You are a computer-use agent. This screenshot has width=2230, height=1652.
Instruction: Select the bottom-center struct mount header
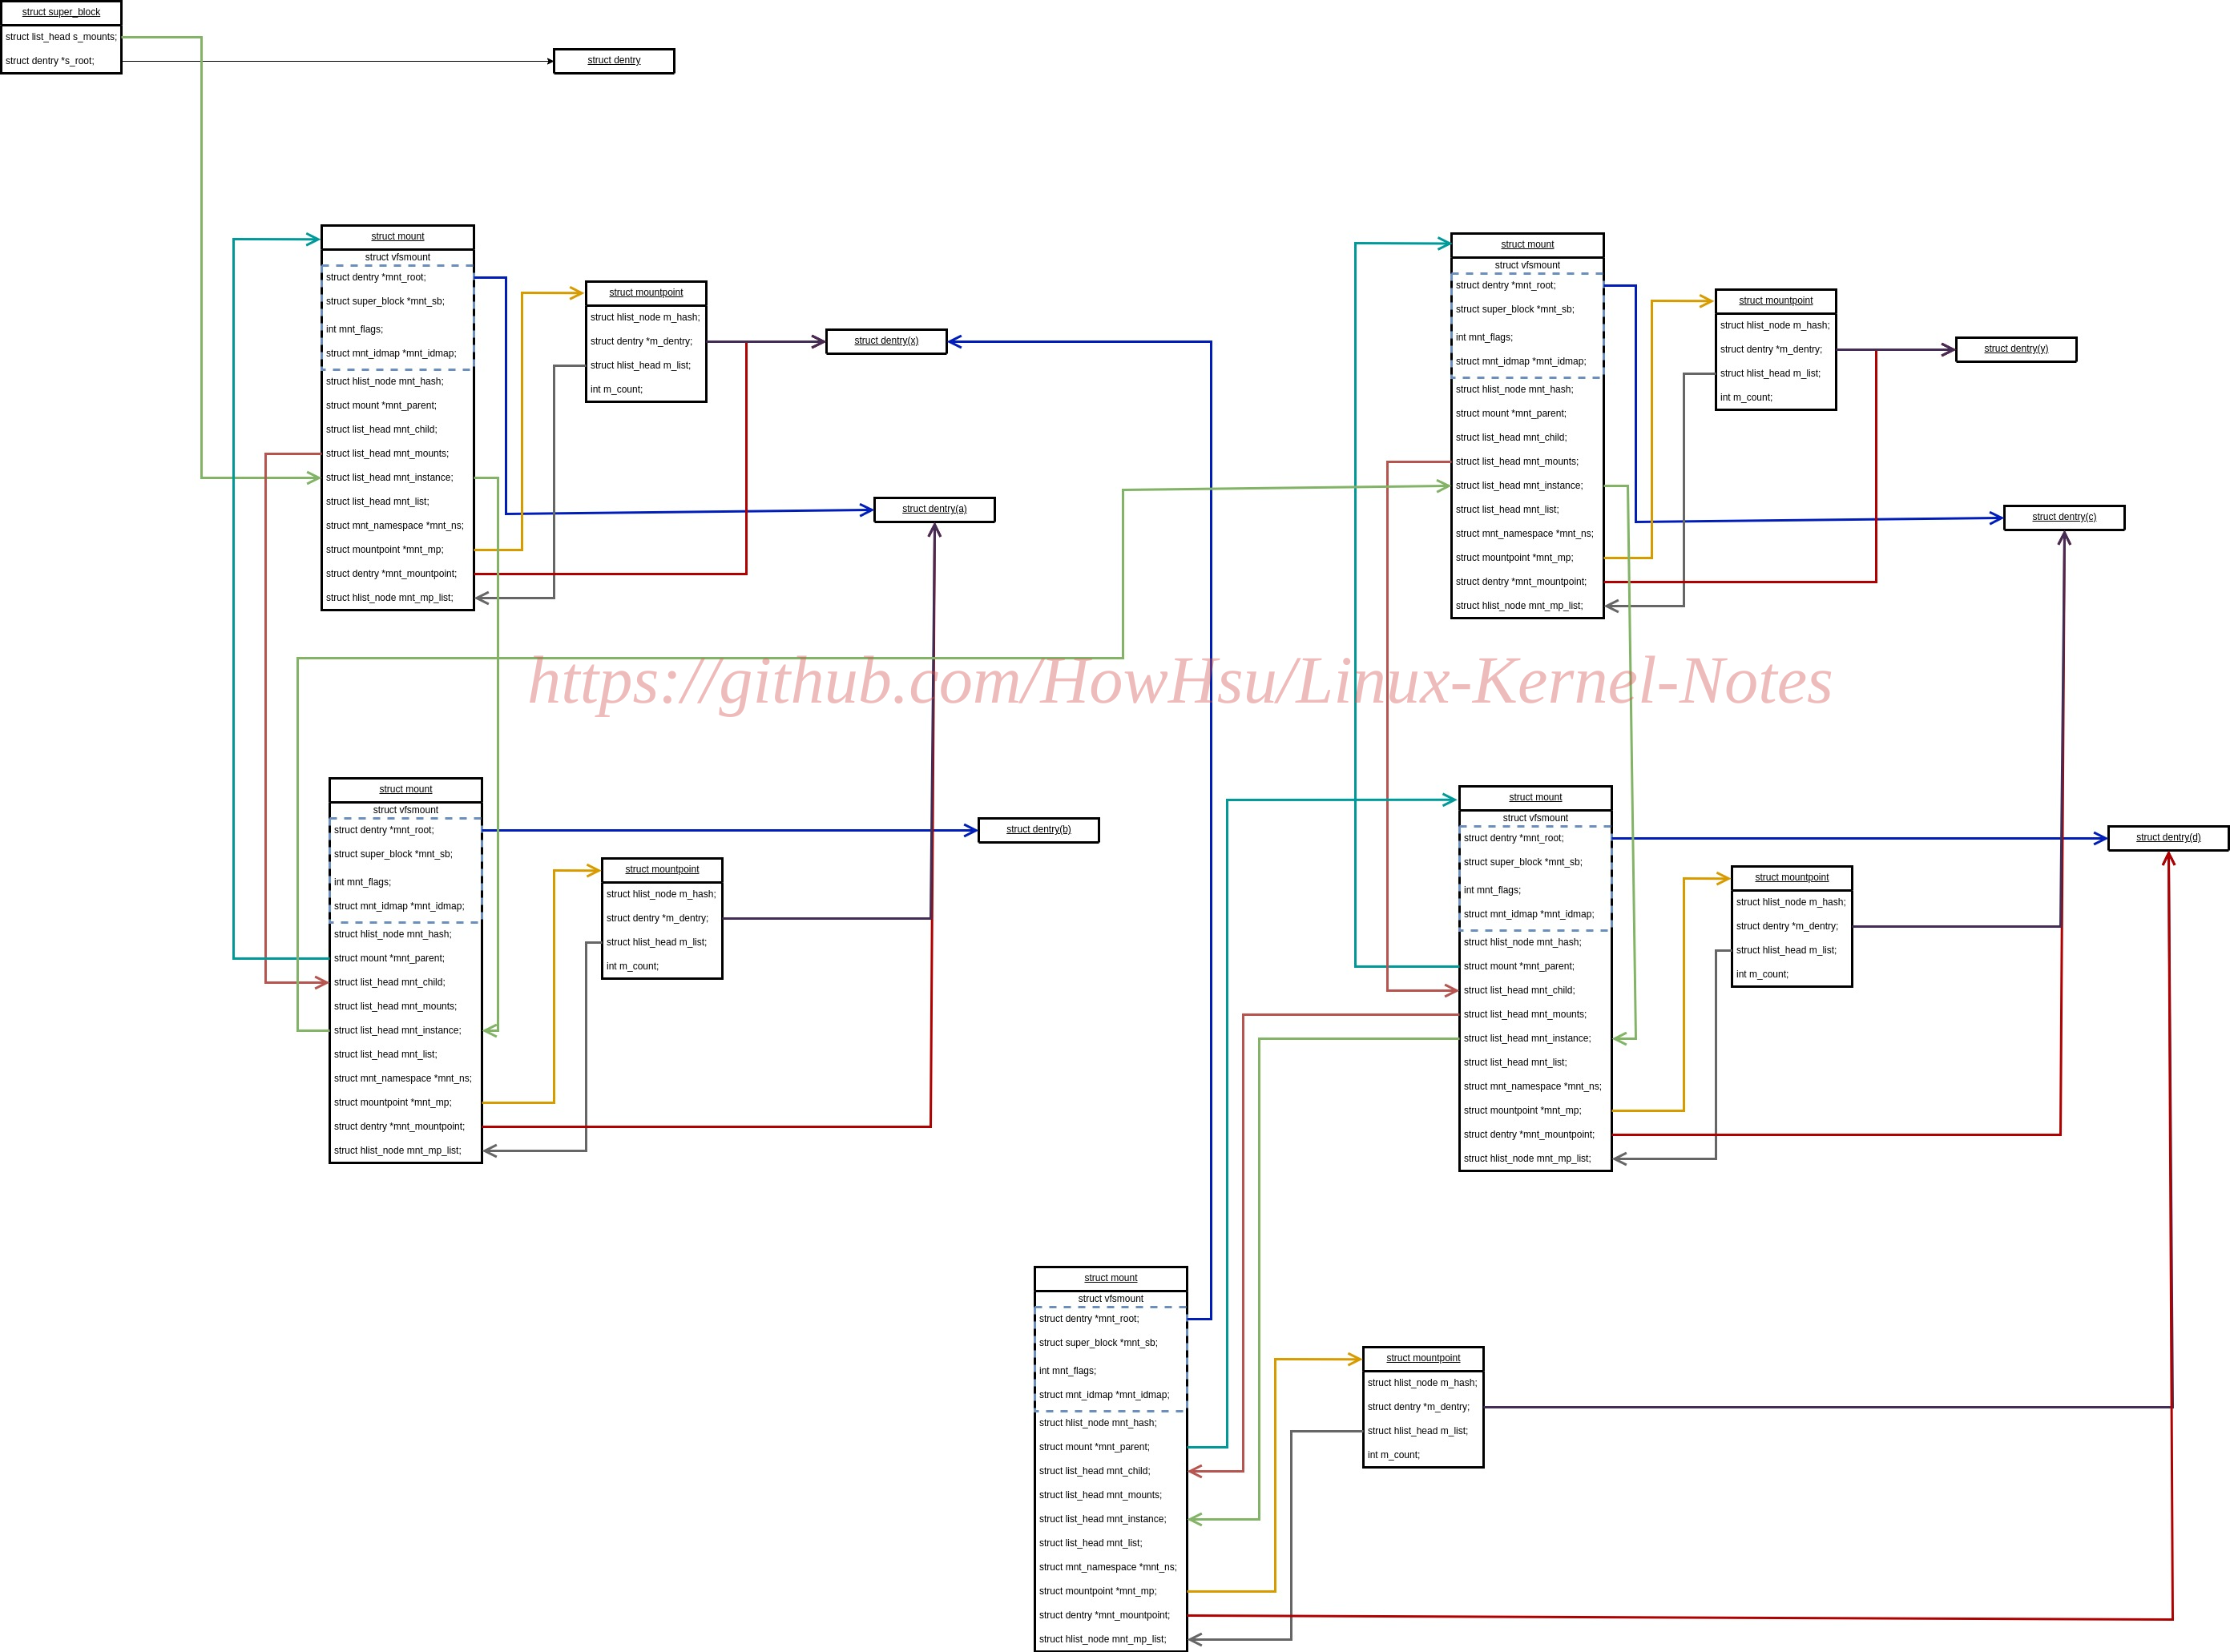[x=1110, y=1279]
